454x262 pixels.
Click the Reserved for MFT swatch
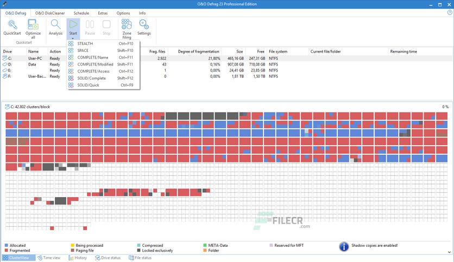(271, 245)
